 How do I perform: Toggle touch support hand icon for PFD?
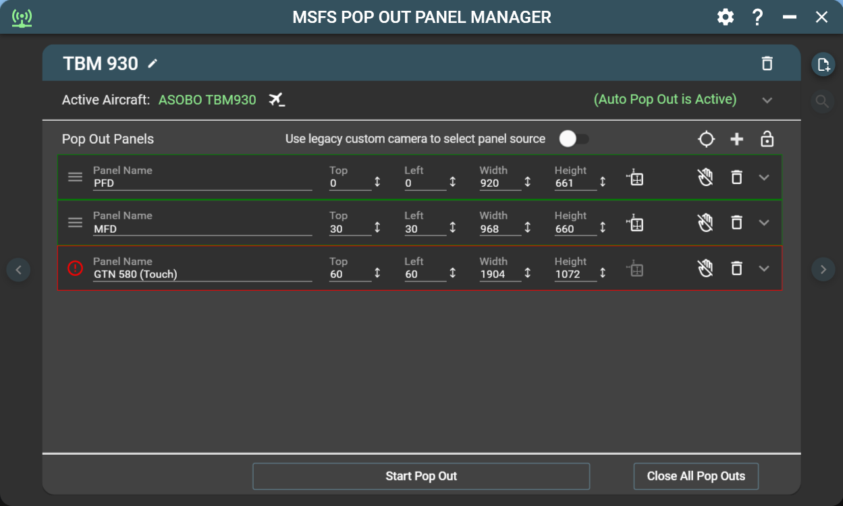click(705, 177)
